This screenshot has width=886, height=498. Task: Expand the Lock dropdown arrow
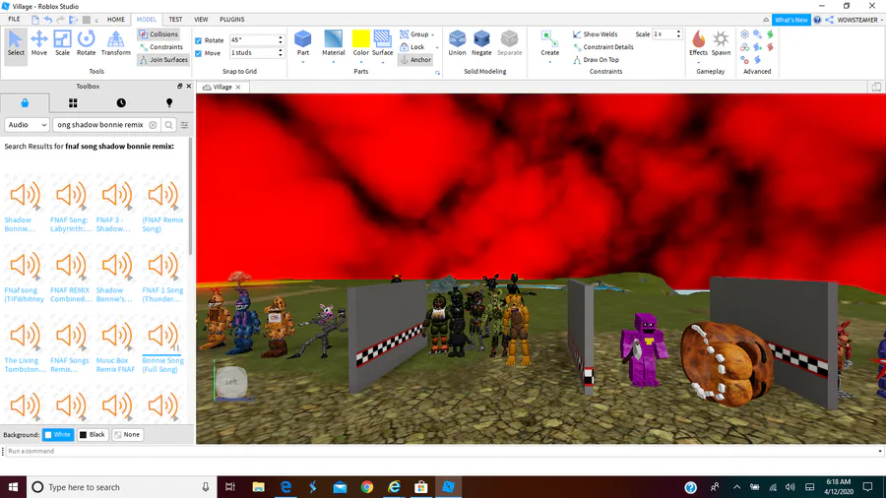click(437, 47)
